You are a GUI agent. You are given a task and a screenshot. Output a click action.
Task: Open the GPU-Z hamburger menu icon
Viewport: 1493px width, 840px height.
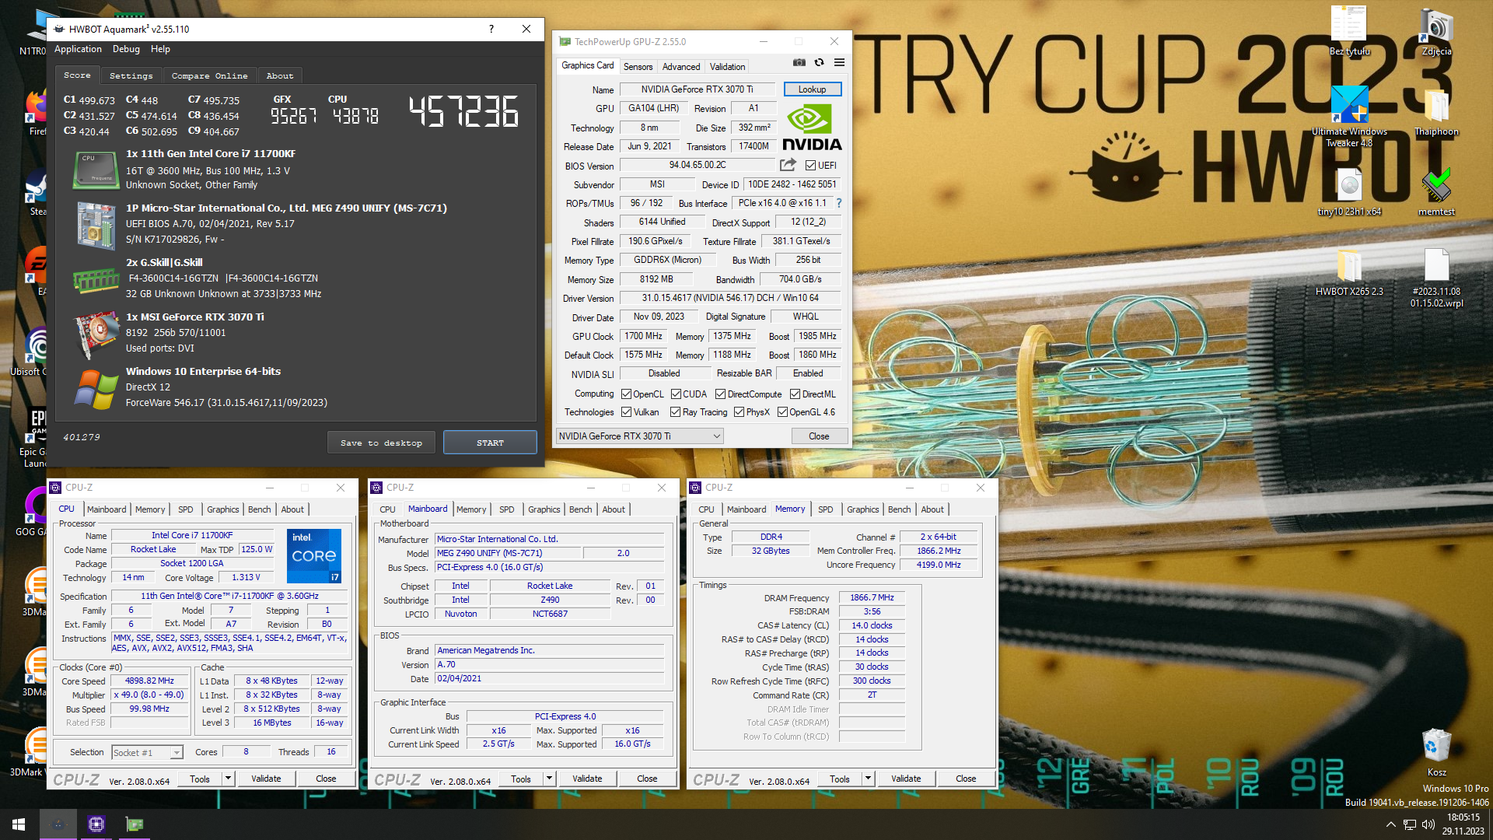point(840,63)
